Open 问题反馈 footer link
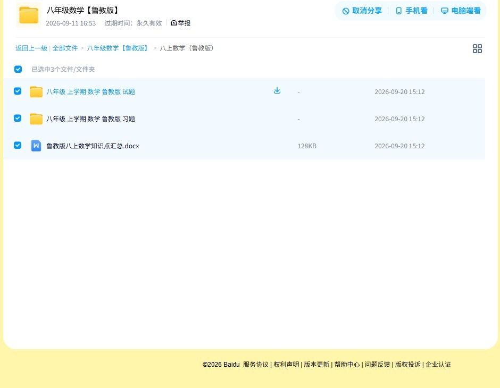The image size is (500, 388). click(378, 365)
